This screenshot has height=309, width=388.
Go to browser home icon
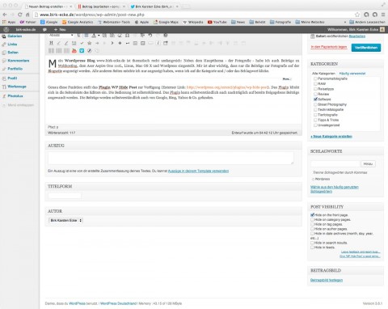click(x=27, y=15)
